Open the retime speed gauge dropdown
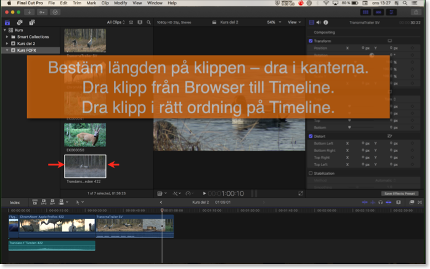 [x=190, y=193]
